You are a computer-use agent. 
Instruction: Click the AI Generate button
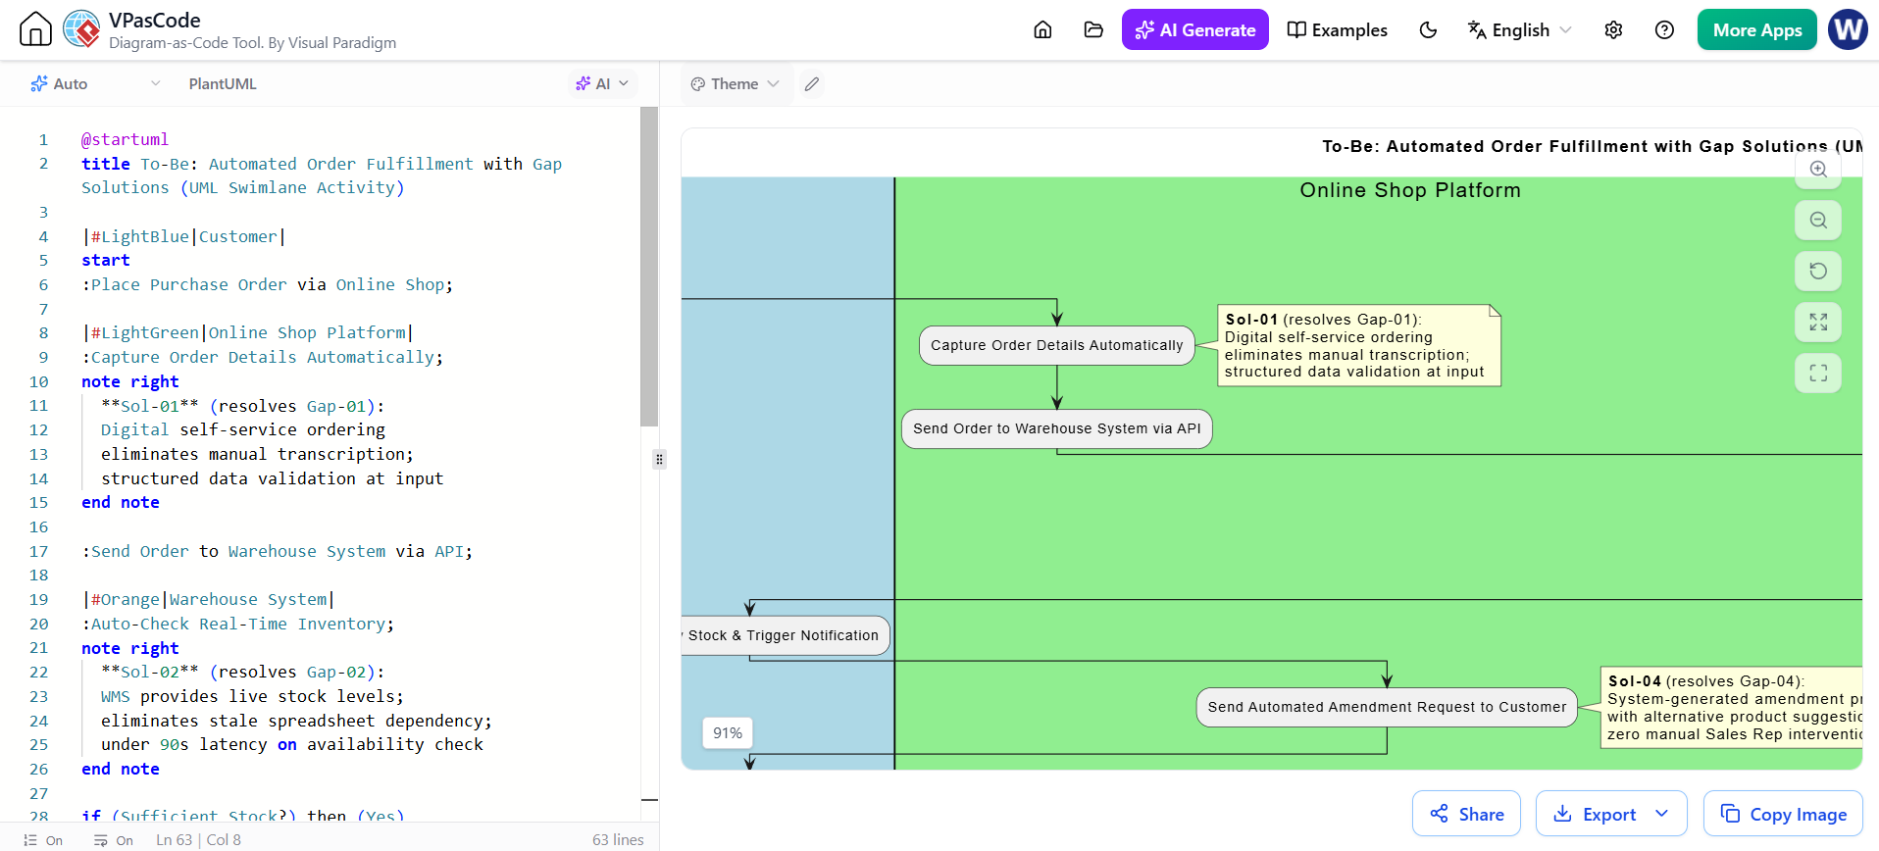[1194, 29]
